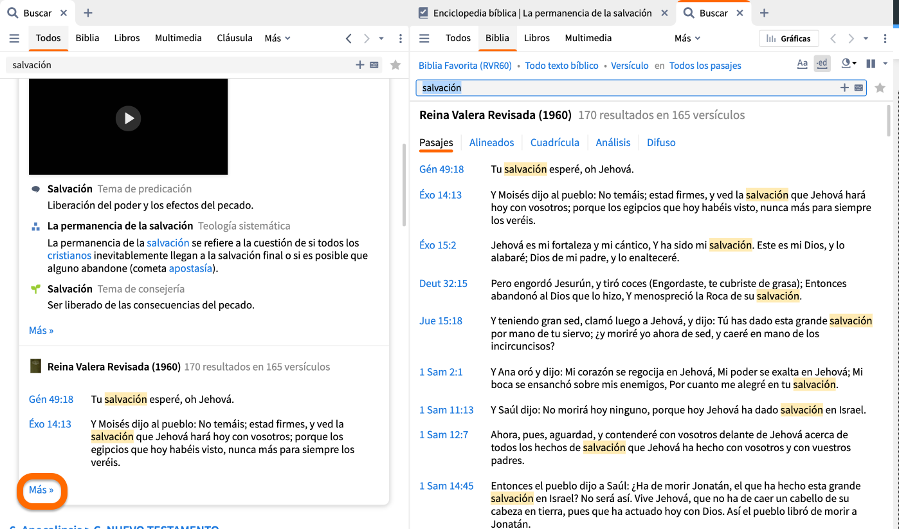Open the history dropdown in the Biblia search panel
Viewport: 899px width, 529px height.
point(866,39)
